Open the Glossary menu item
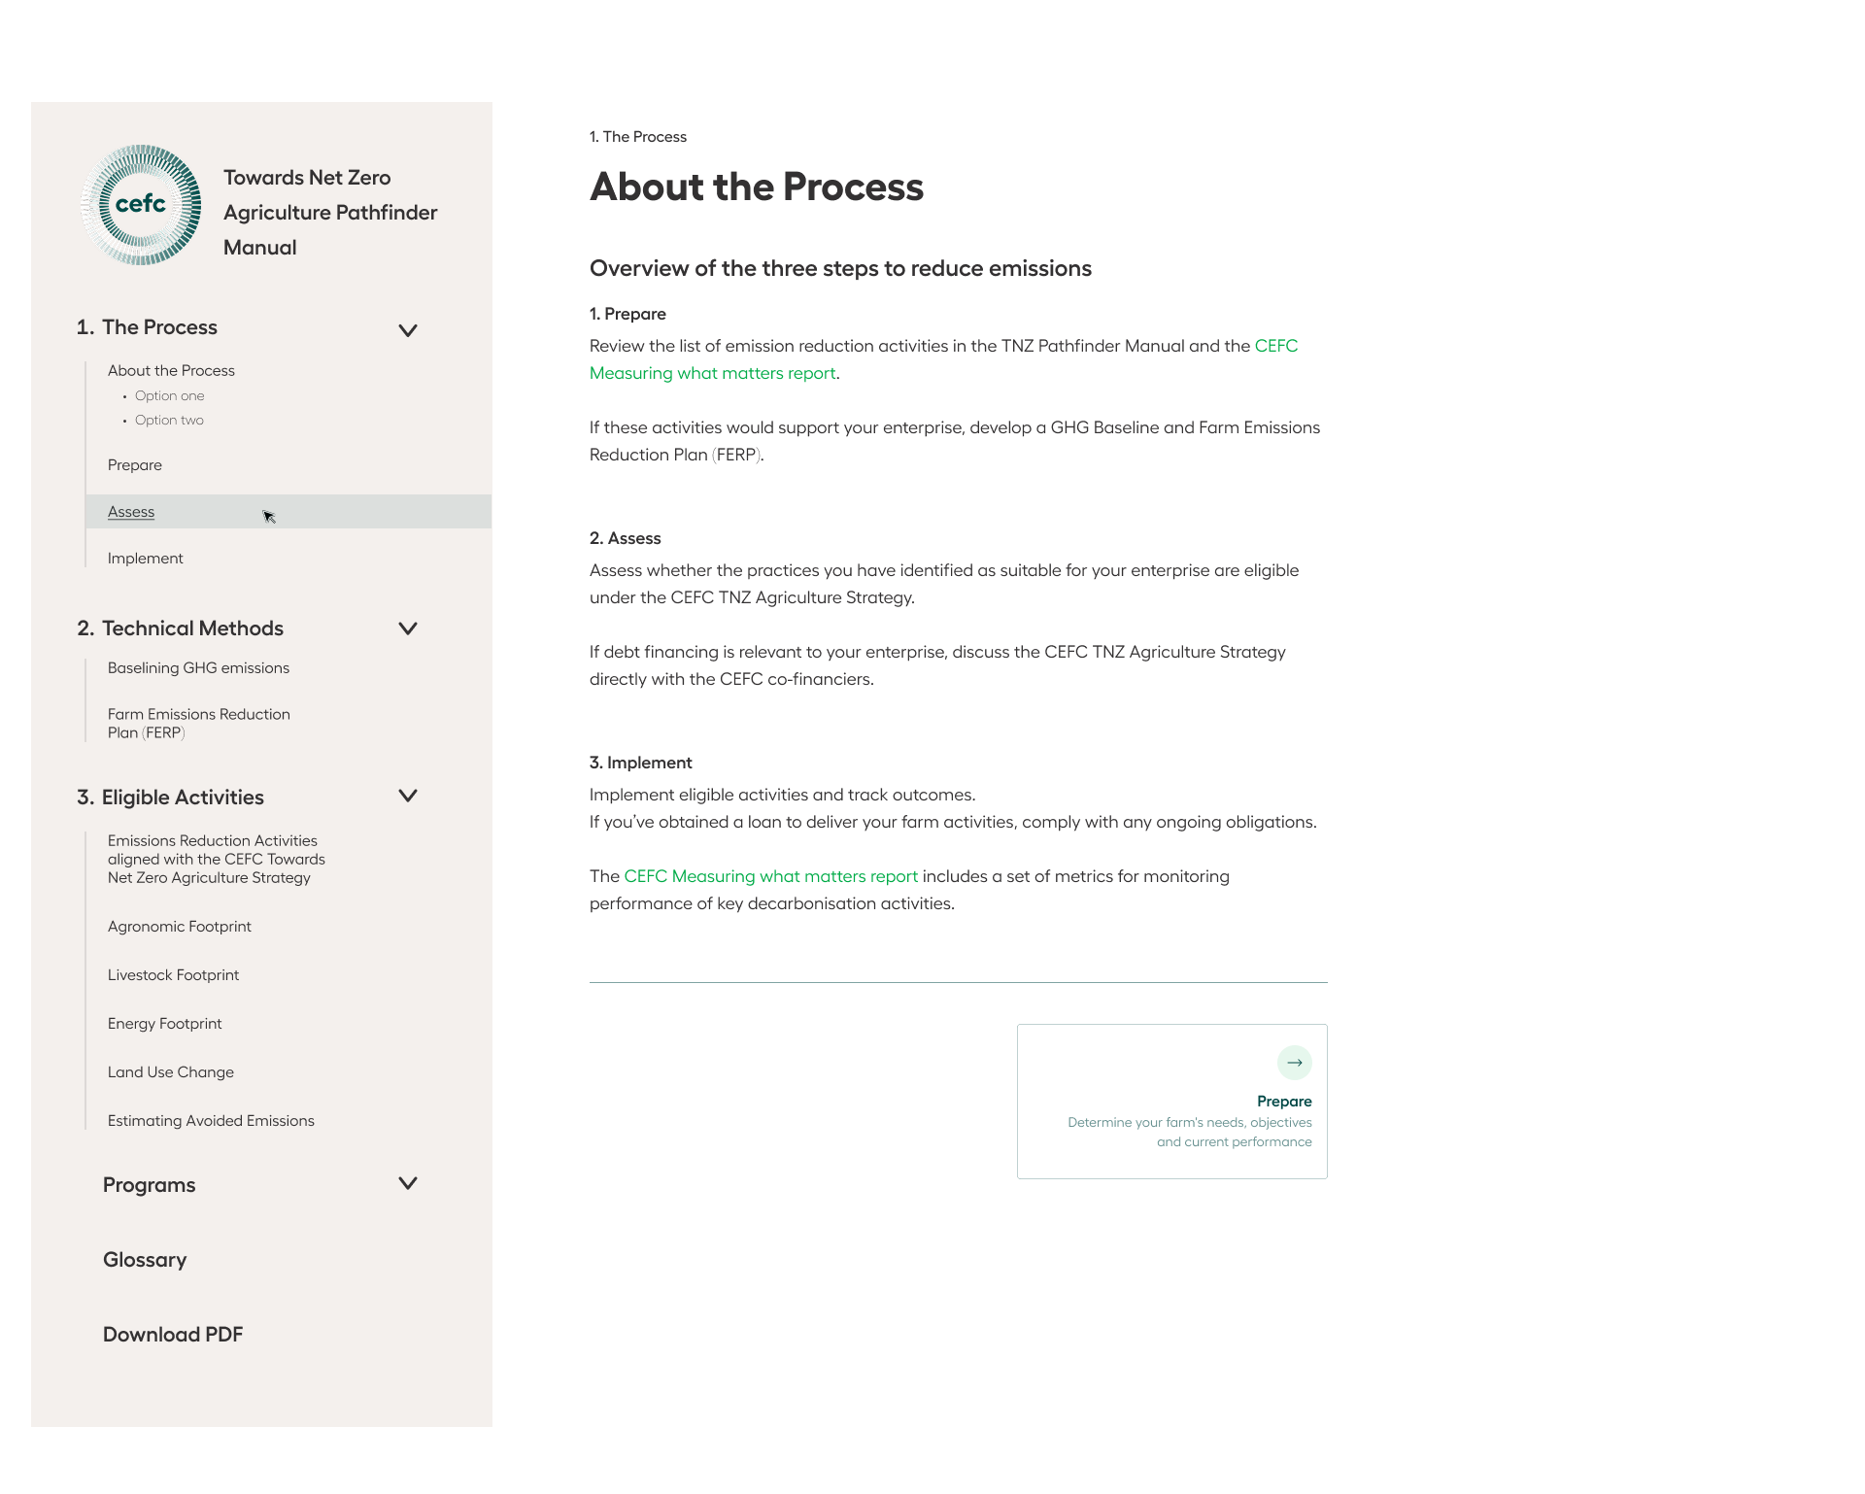 tap(145, 1260)
